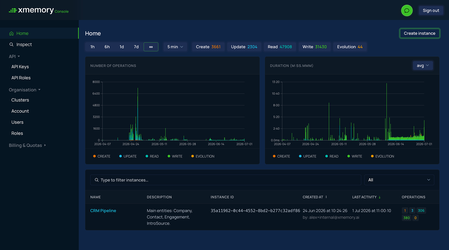The image size is (449, 250).
Task: Toggle CREATE series in operations chart legend
Action: 102,156
